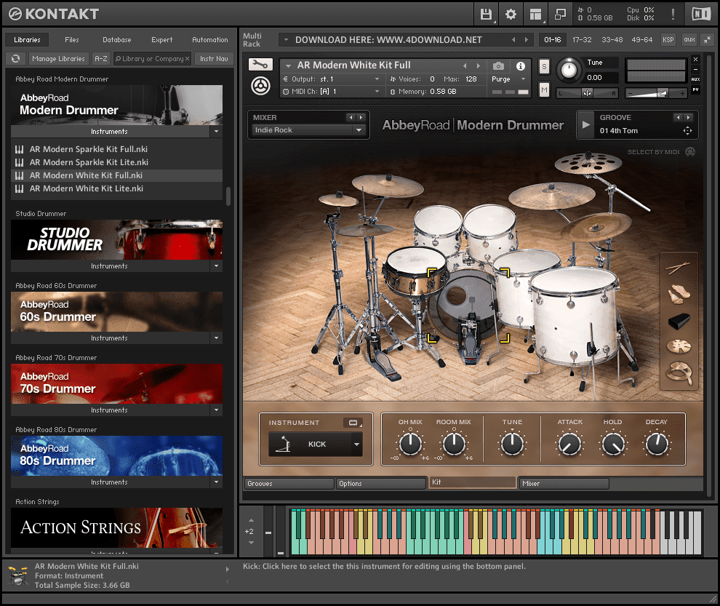Screen dimensions: 720x606
Task: Click the exclamation panic button
Action: pos(673,15)
